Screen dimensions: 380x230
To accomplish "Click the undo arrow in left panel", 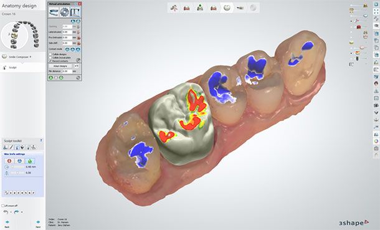I will 6,212.
